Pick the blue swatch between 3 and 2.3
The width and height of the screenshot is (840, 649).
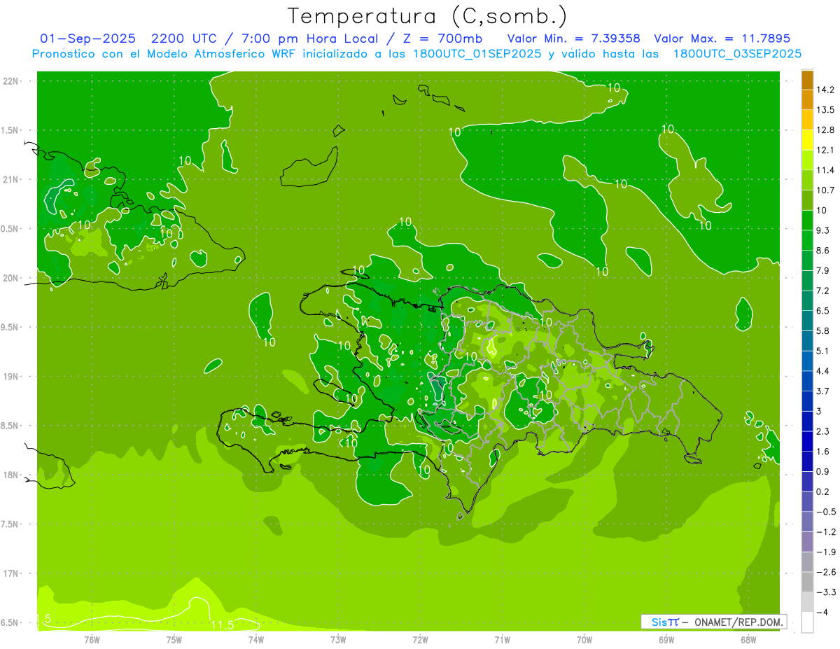(807, 421)
